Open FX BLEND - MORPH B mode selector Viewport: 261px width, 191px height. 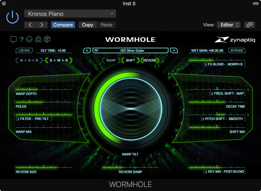coord(225,64)
